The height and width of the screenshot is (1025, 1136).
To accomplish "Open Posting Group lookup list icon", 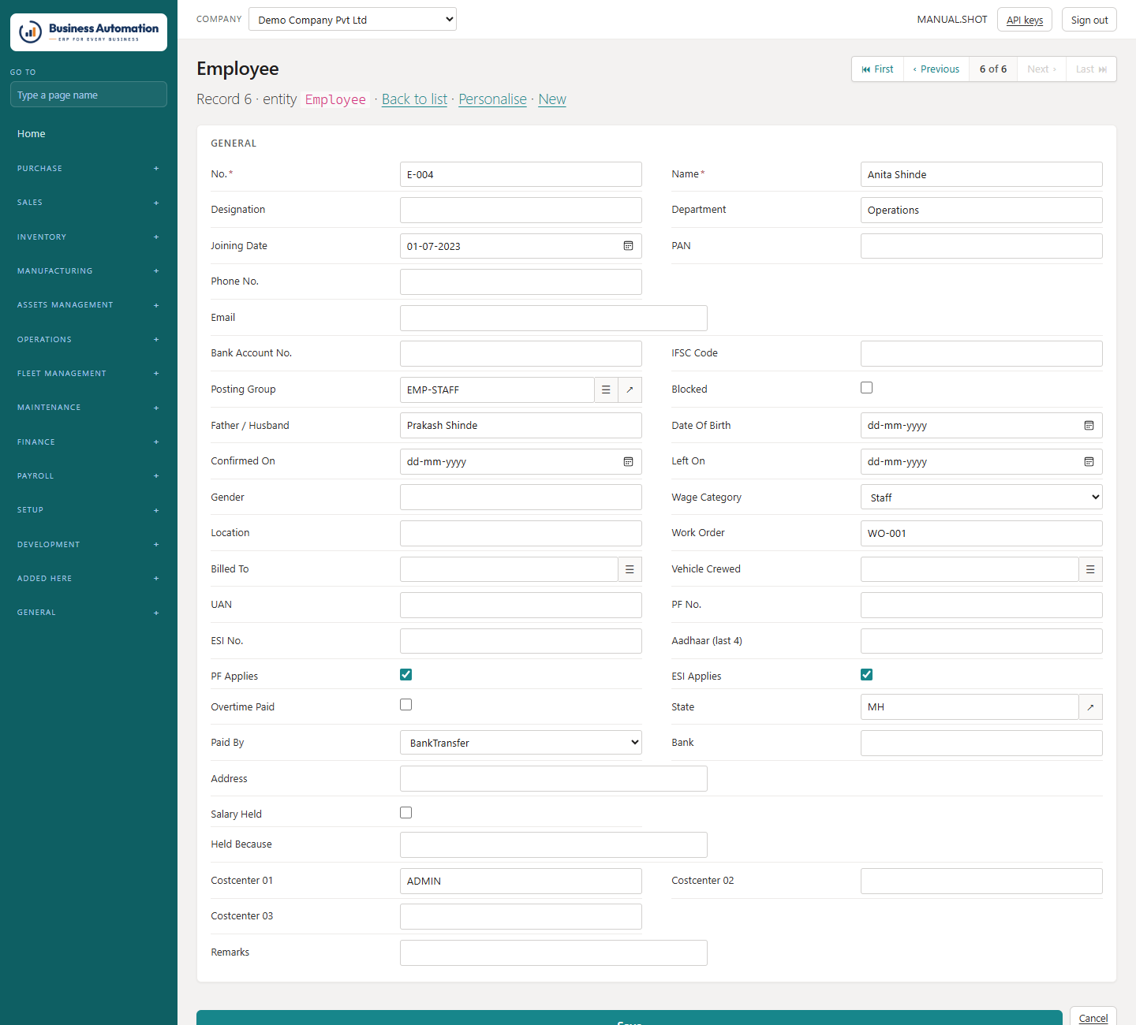I will pos(606,389).
